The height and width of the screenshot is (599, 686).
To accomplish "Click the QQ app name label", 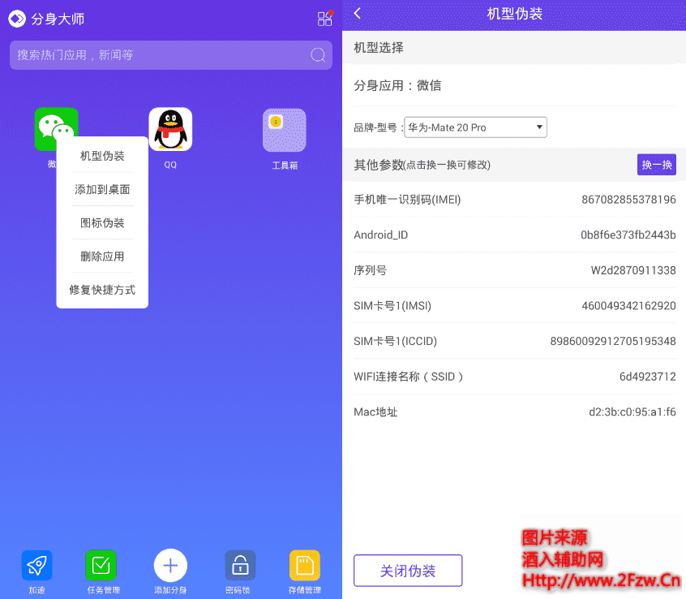I will pos(170,165).
